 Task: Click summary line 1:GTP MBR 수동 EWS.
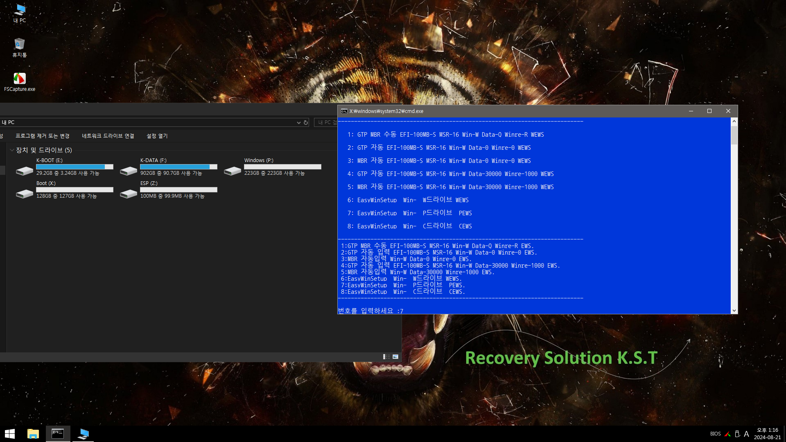coord(437,246)
